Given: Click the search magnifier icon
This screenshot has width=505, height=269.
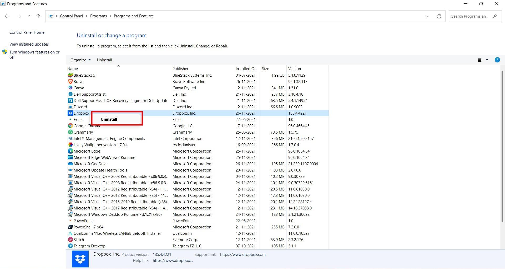Looking at the screenshot, I should click(495, 16).
